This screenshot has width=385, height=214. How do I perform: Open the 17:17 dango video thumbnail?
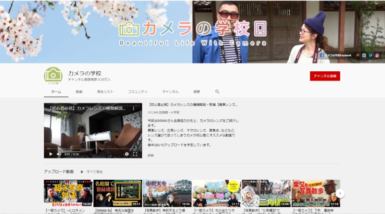217,193
